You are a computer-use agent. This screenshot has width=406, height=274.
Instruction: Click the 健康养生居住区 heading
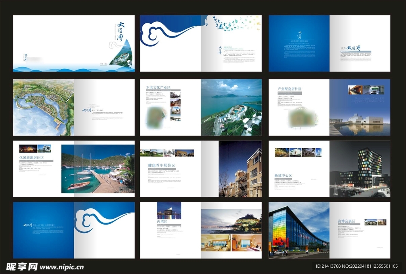point(161,165)
